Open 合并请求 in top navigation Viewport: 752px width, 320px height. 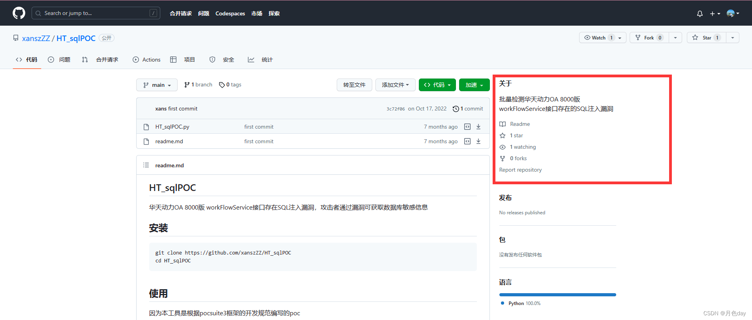point(181,13)
